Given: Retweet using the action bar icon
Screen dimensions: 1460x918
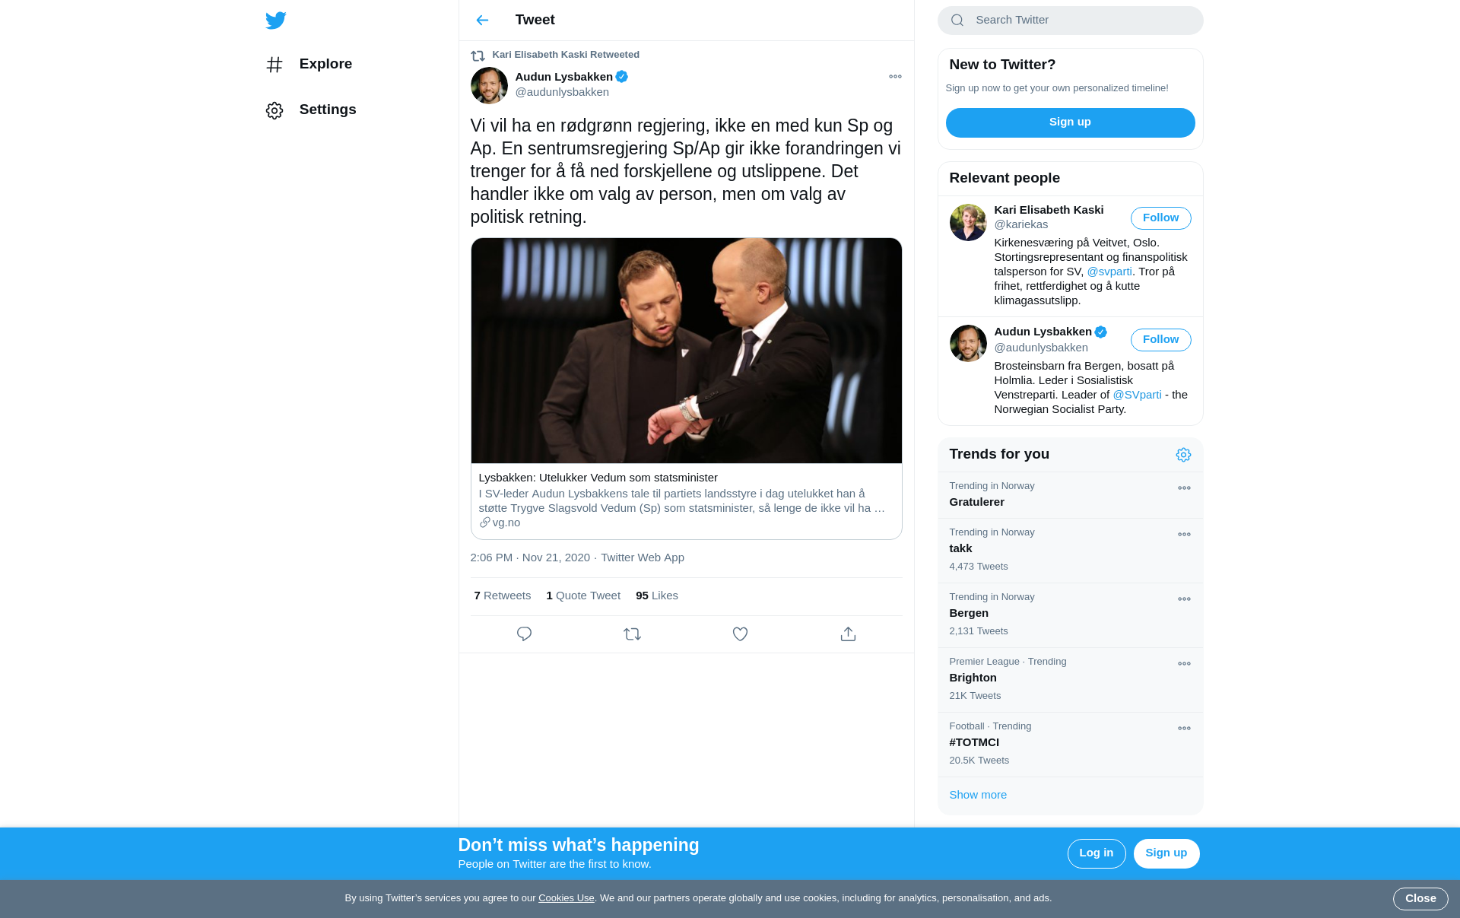Looking at the screenshot, I should pos(632,634).
